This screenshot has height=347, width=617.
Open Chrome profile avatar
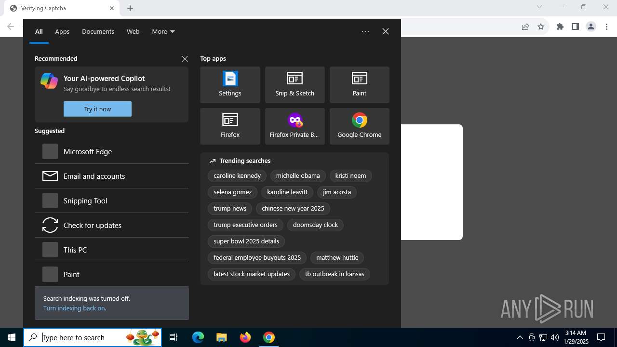591,27
